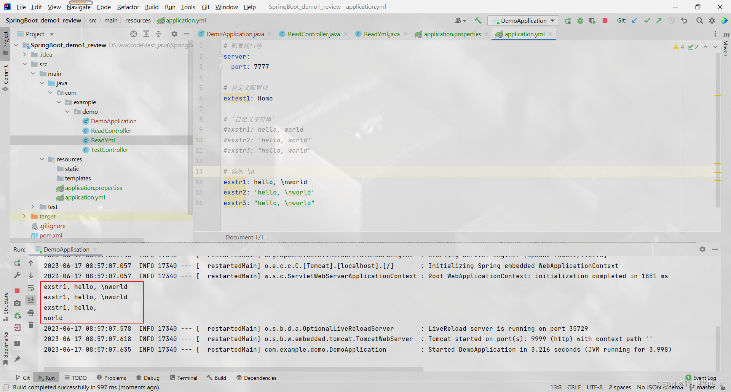Image resolution: width=731 pixels, height=392 pixels.
Task: Open the TODO tool window
Action: [75, 378]
